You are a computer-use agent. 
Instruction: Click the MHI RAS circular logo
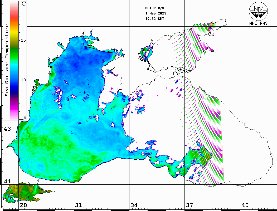(x=258, y=11)
